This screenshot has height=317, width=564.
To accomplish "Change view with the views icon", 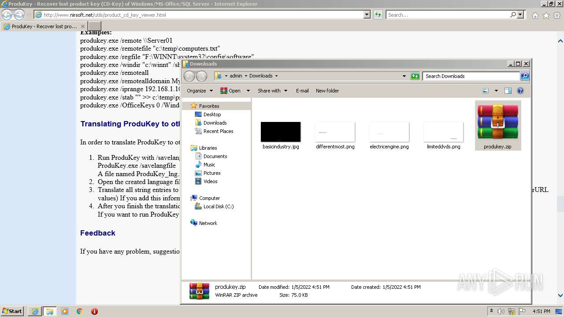I will (x=486, y=91).
